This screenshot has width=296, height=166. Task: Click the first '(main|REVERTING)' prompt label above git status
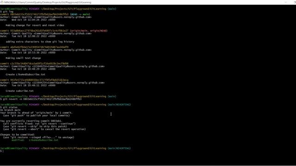(x=119, y=105)
